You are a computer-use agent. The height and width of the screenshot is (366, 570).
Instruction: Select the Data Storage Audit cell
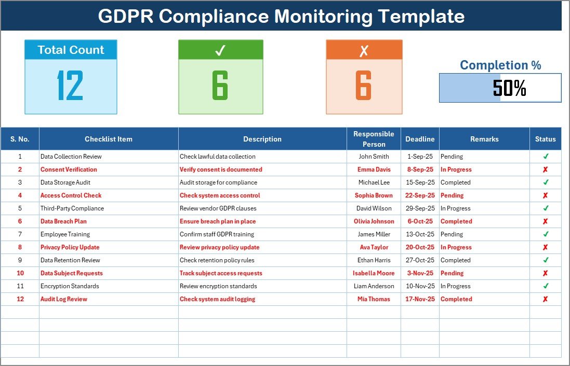tap(109, 182)
